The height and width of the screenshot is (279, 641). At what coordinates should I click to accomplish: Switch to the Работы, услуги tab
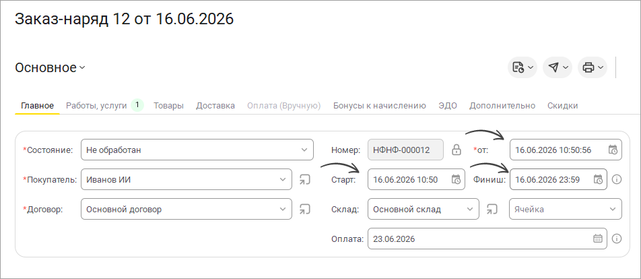[x=96, y=106]
